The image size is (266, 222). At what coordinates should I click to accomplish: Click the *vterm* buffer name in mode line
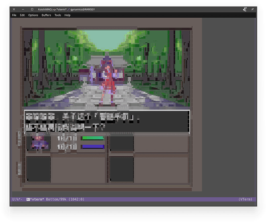click(x=37, y=199)
